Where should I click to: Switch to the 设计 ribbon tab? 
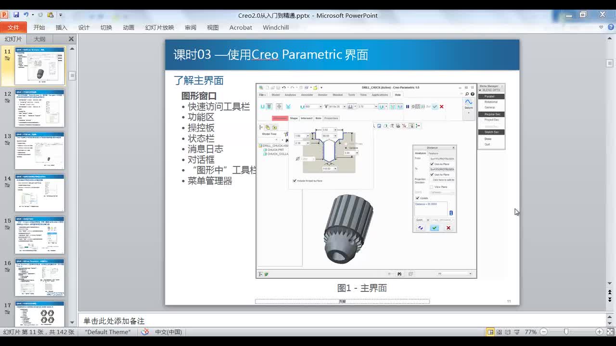point(84,27)
